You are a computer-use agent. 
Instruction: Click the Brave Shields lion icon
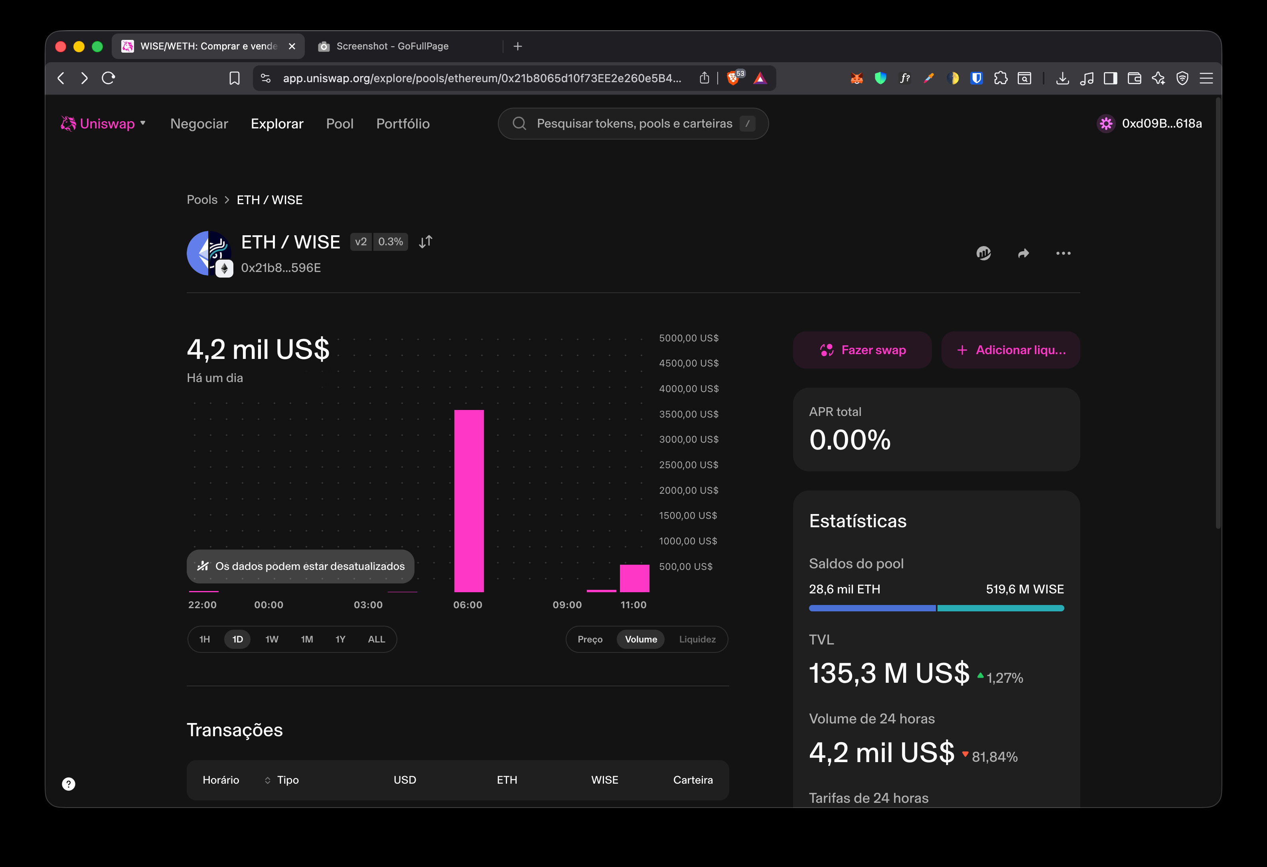(734, 79)
